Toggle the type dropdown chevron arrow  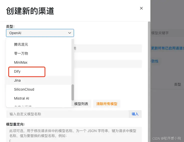70,33
